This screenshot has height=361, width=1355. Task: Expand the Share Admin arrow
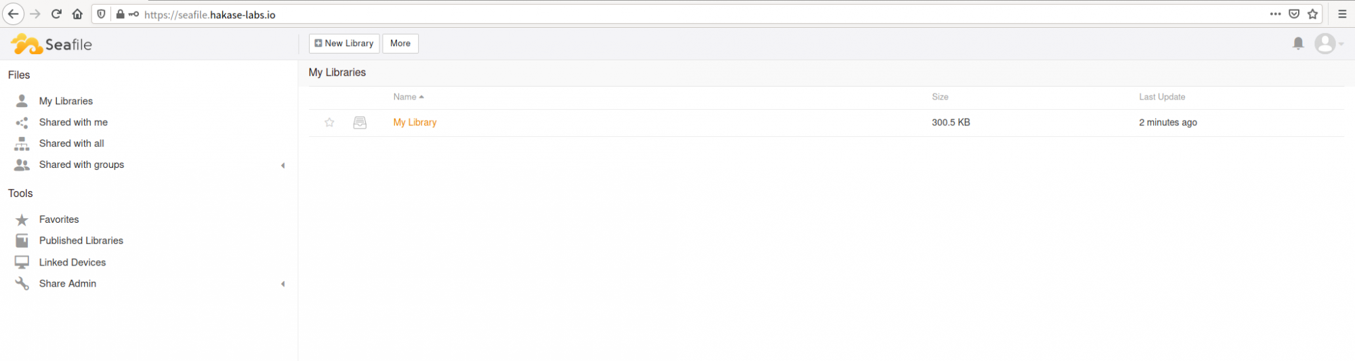[283, 284]
